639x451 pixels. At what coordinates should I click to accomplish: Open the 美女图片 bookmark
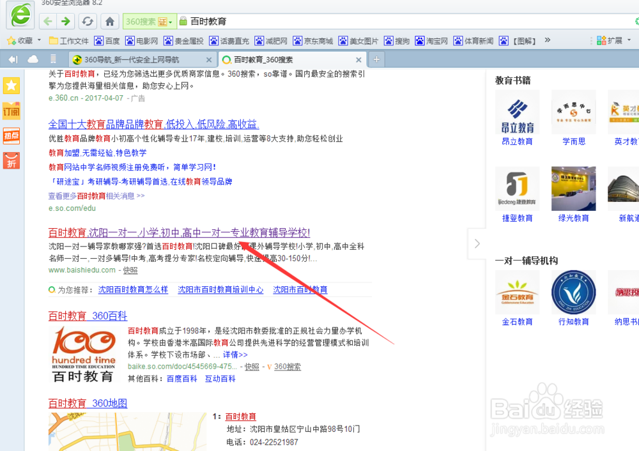click(x=358, y=41)
